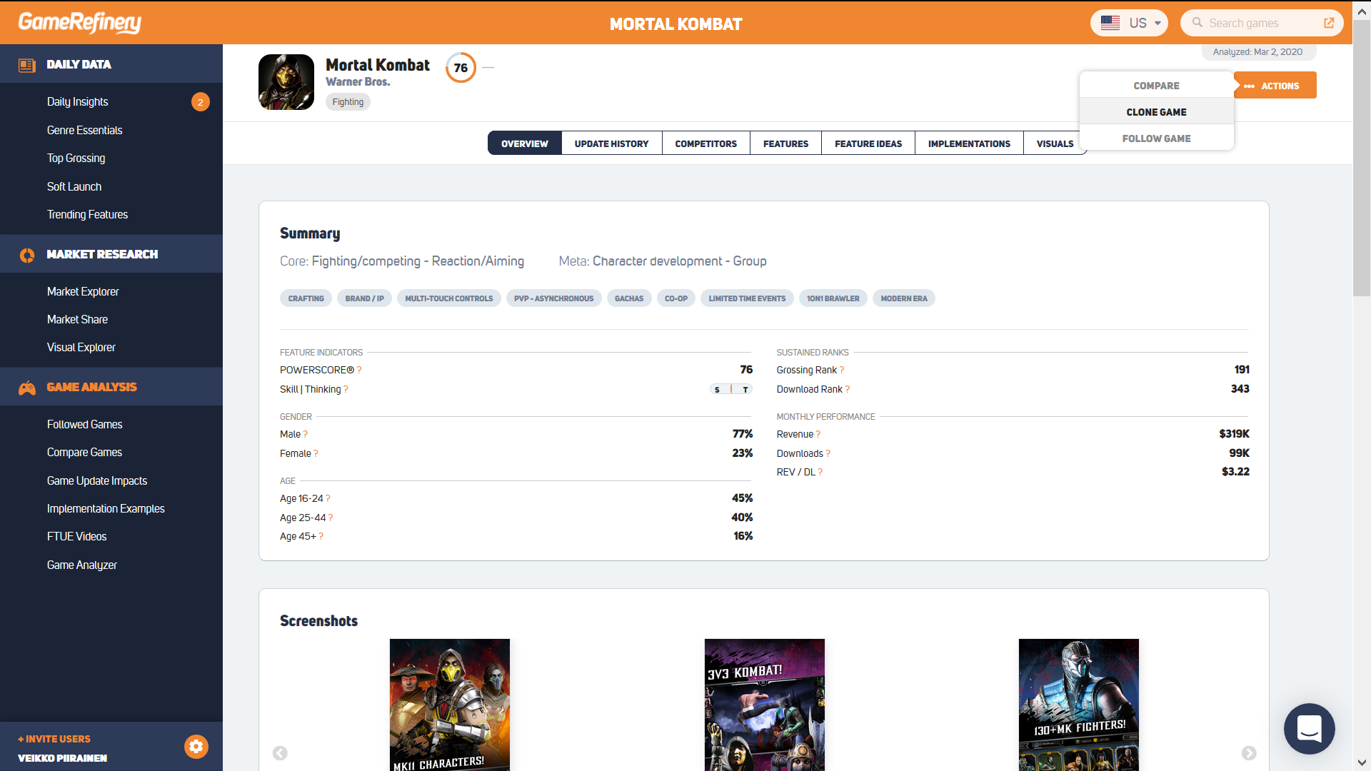Open Game Analyzer
1371x771 pixels.
[82, 565]
